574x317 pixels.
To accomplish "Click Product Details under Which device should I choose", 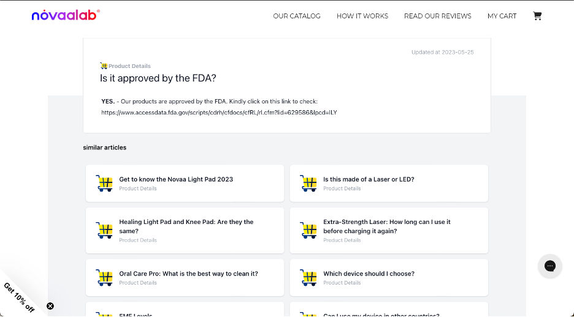I will click(342, 283).
